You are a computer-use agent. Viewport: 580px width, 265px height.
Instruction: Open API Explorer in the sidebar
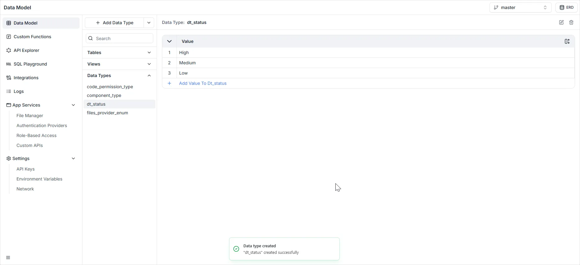point(26,50)
